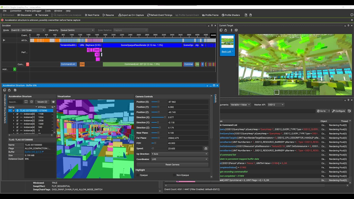Click the Issues (2) button
354x199 pixels.
tap(42, 102)
